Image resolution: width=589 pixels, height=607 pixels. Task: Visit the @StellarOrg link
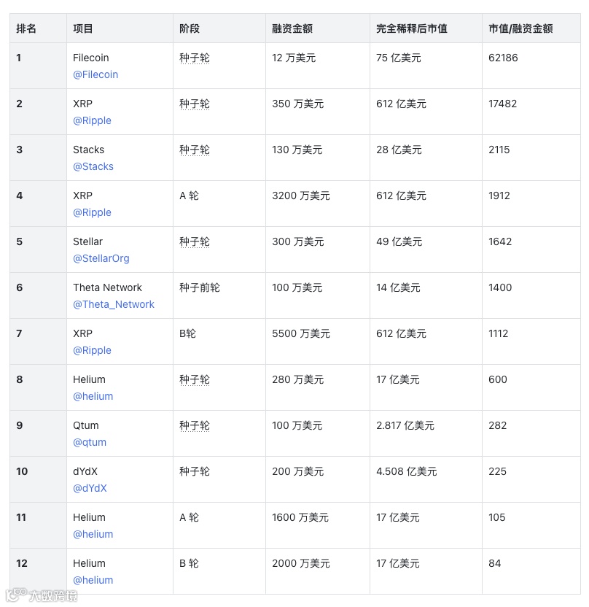click(101, 258)
